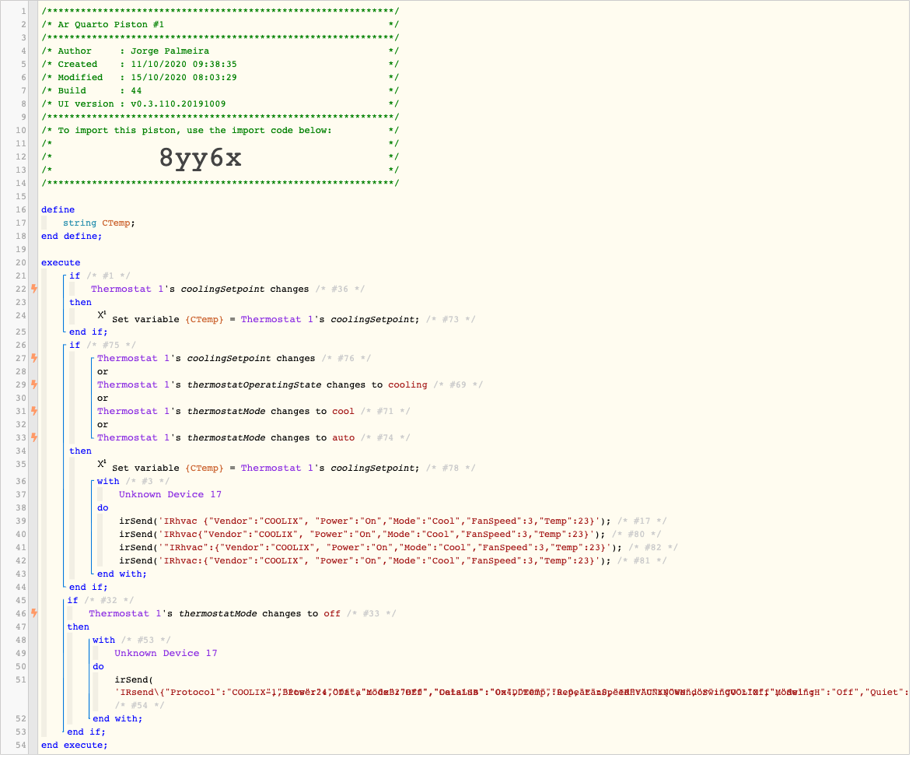
Task: Click 'end with;' on line 43
Action: [121, 574]
